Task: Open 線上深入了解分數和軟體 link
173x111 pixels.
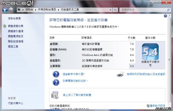Action: (x=77, y=95)
